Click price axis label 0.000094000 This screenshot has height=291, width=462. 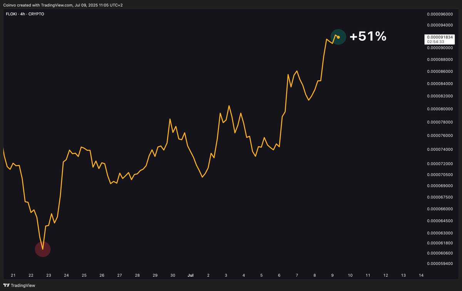[441, 25]
